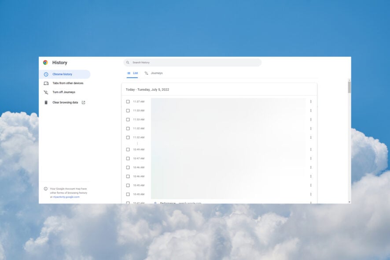Click the magnifier icon in search bar
The image size is (390, 260).
tap(128, 63)
